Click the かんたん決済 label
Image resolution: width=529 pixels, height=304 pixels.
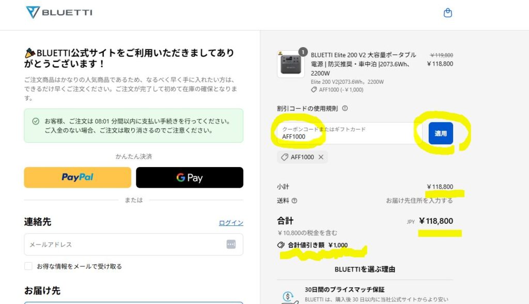134,156
